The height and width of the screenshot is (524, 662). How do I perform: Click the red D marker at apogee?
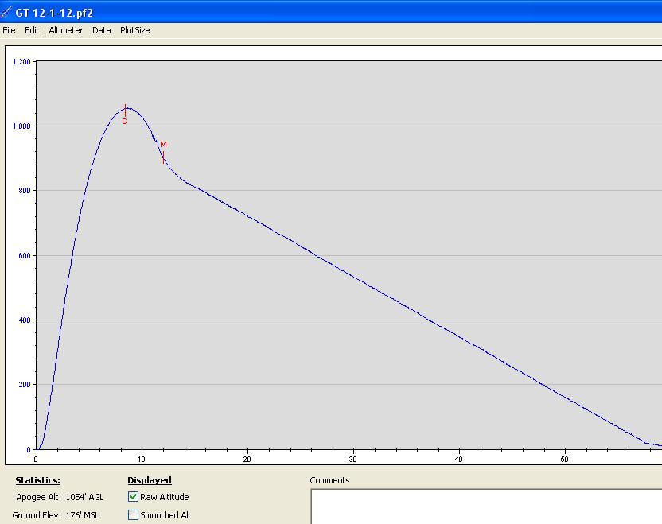click(125, 122)
